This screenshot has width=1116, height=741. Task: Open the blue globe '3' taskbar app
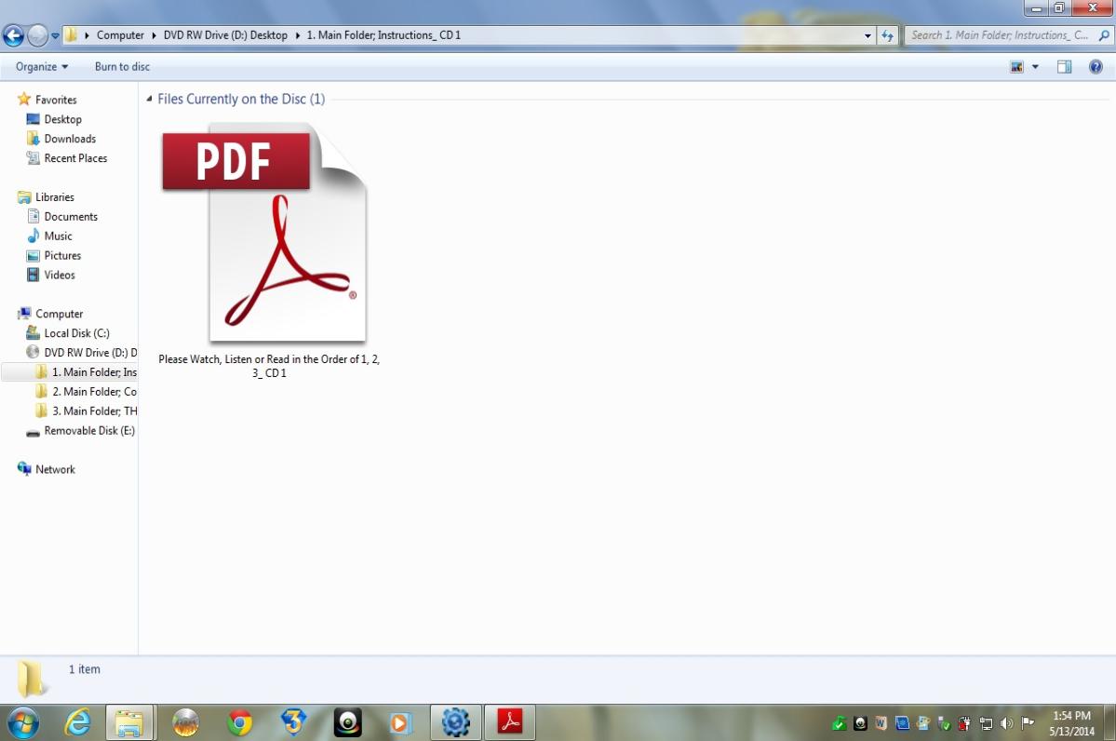tap(293, 723)
